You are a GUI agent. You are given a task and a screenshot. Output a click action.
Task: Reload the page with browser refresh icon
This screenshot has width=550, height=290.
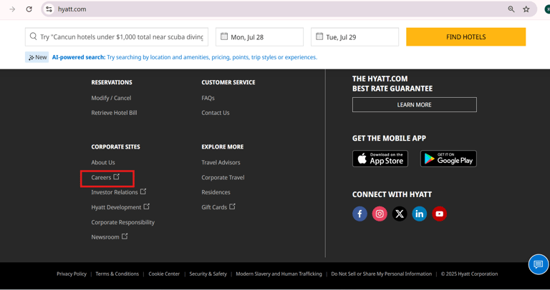click(29, 9)
